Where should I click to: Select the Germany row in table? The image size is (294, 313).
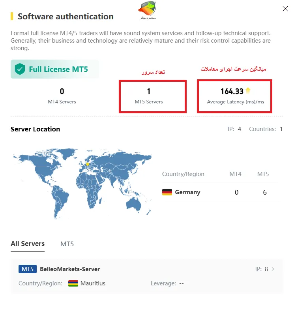click(221, 192)
